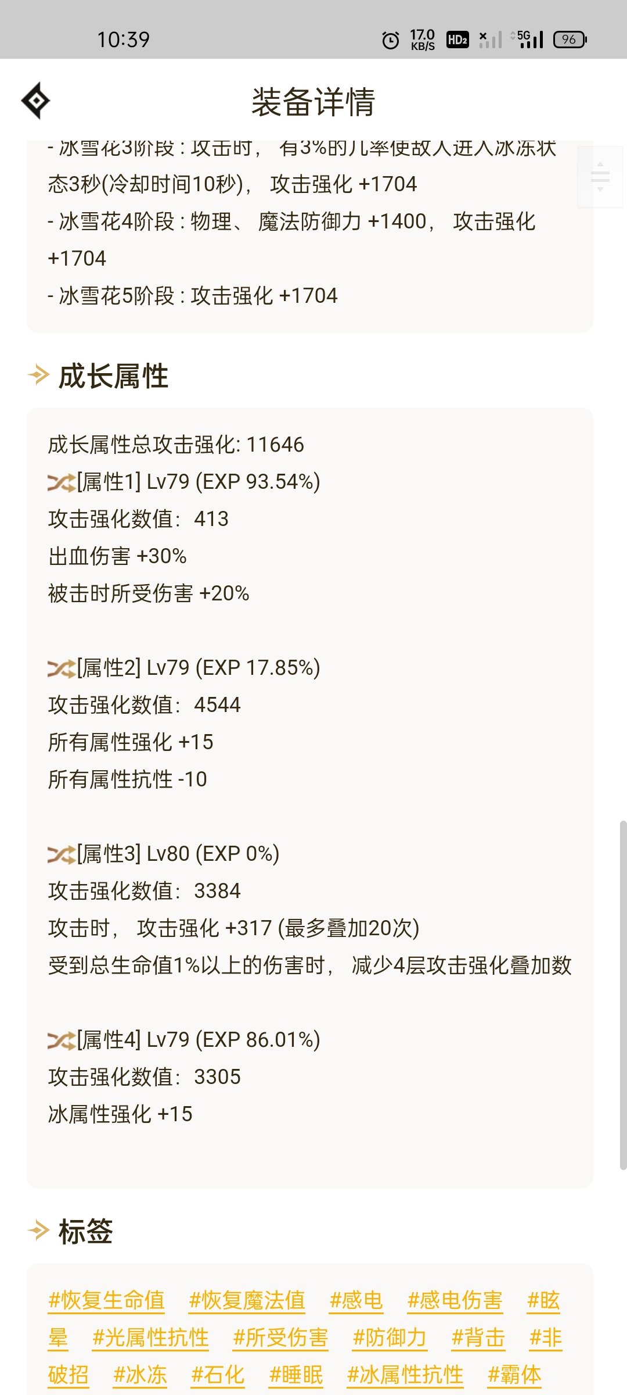Tap the arrow icon beside 标签
This screenshot has height=1395, width=627.
coord(38,1231)
